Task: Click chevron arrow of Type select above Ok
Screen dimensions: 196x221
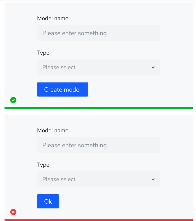Action: 153,180
